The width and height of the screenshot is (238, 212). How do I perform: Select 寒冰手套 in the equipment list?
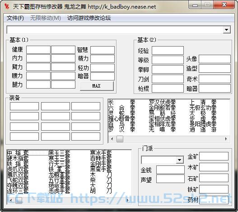[101, 153]
